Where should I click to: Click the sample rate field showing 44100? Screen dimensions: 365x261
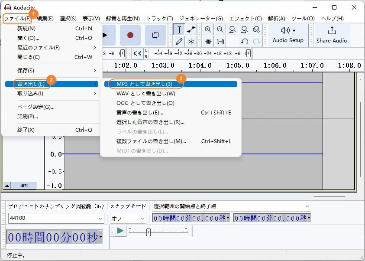pos(55,218)
